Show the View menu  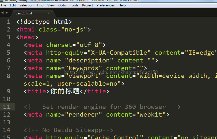tap(51, 5)
